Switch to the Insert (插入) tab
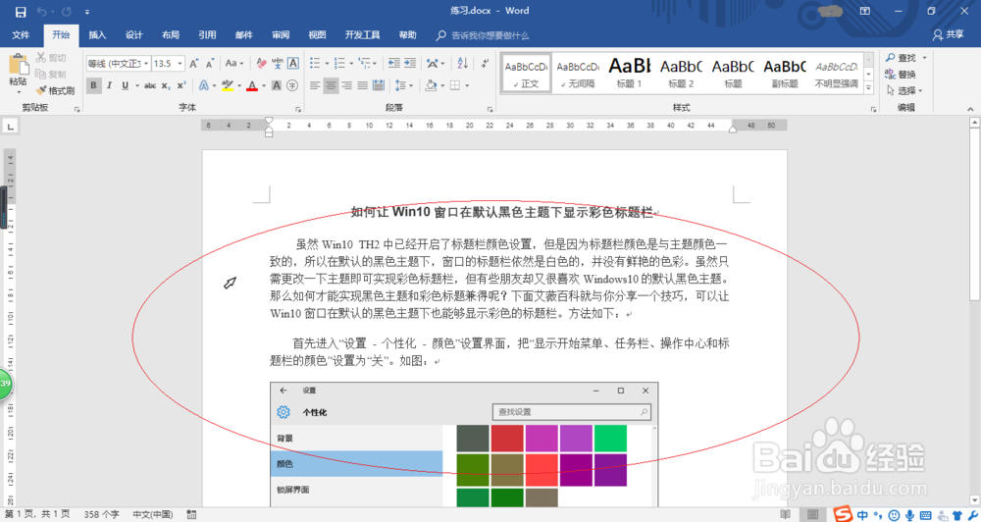 (97, 35)
